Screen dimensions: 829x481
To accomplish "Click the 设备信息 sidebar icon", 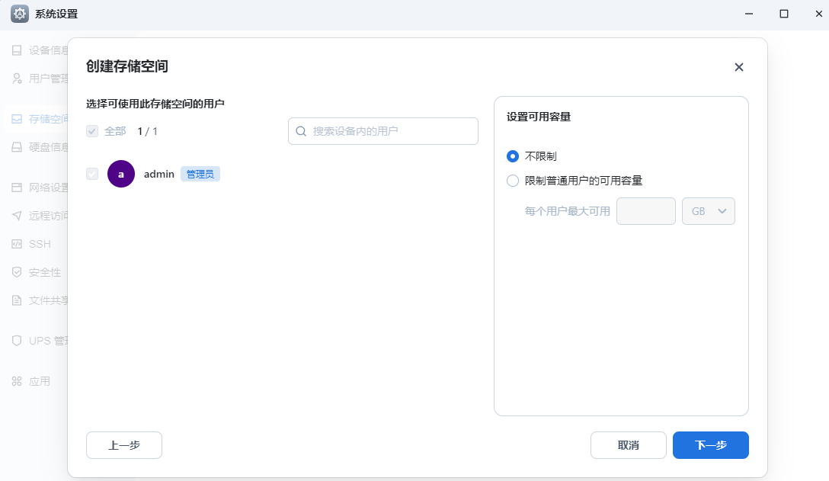I will click(17, 50).
